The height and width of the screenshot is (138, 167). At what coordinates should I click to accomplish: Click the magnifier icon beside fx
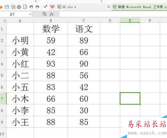(x=44, y=14)
